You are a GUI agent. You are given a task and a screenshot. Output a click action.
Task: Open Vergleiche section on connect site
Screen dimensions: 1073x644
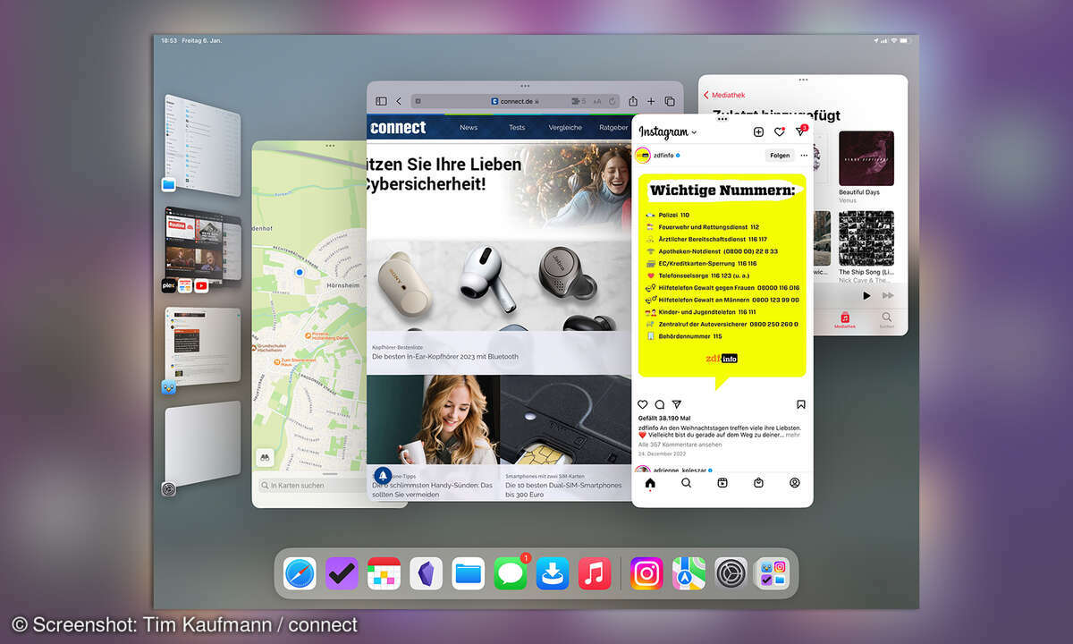pos(565,127)
